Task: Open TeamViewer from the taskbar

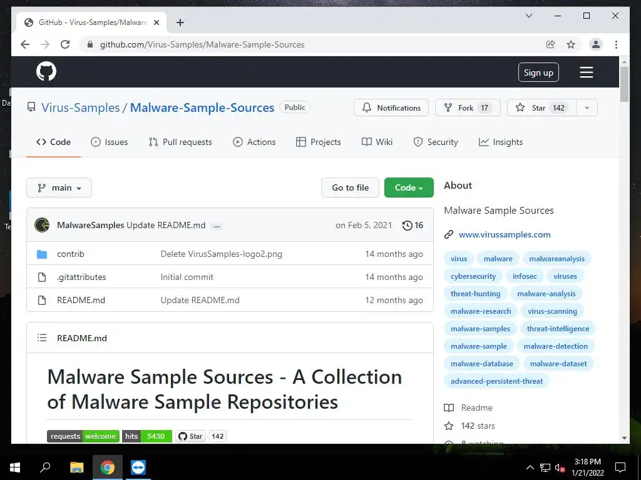Action: click(x=138, y=467)
